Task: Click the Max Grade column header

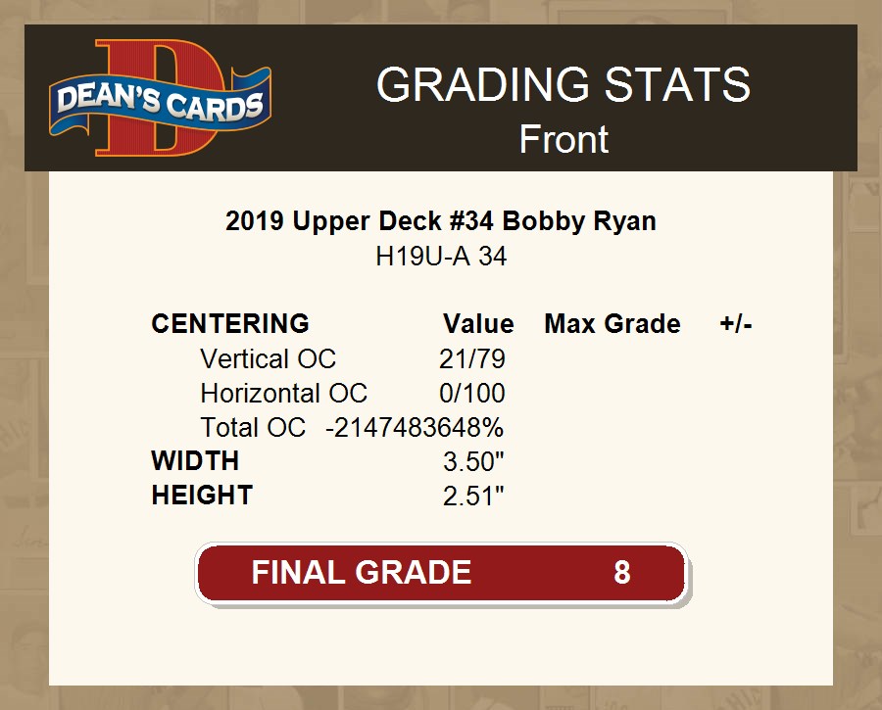Action: pyautogui.click(x=612, y=324)
